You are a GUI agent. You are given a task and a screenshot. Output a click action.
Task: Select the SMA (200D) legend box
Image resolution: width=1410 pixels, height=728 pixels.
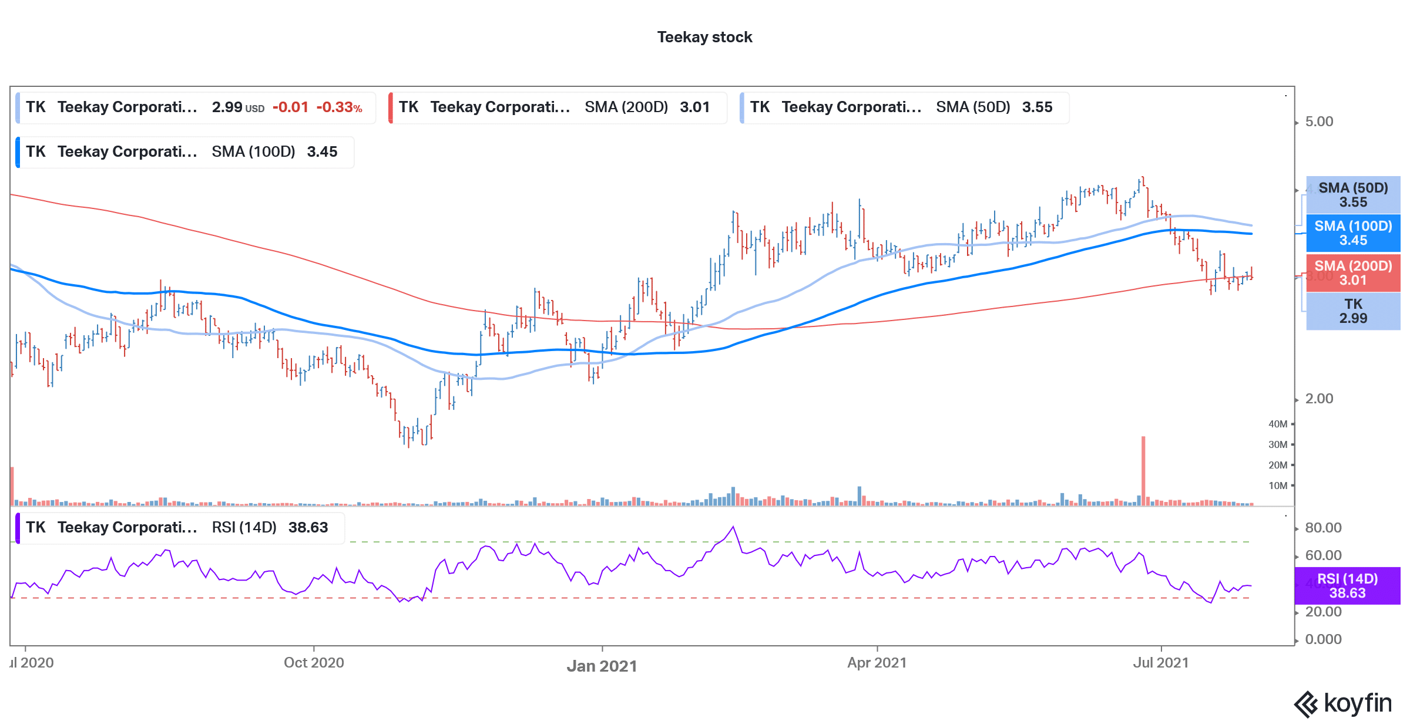(x=558, y=107)
